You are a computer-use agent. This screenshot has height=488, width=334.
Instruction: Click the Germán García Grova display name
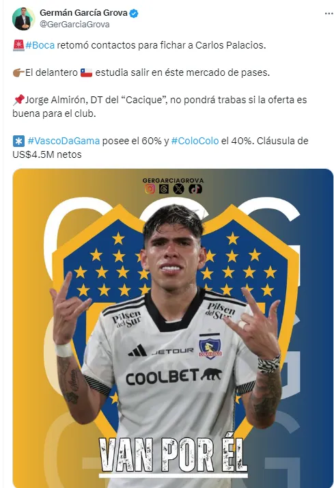(83, 13)
